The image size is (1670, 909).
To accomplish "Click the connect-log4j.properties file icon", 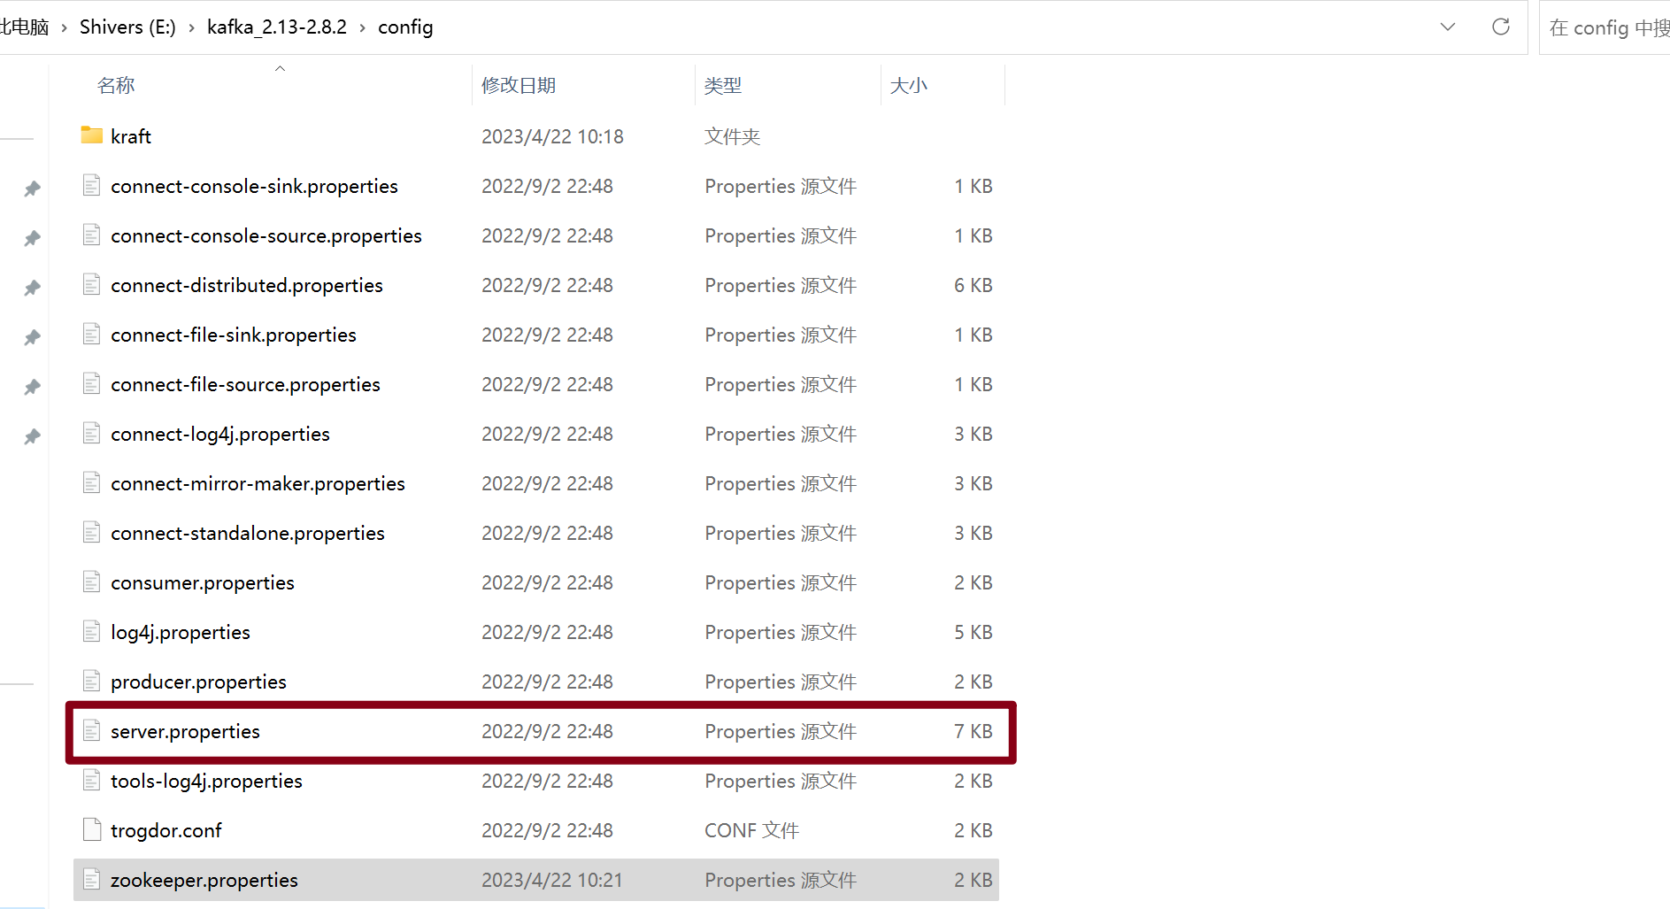I will pos(91,433).
